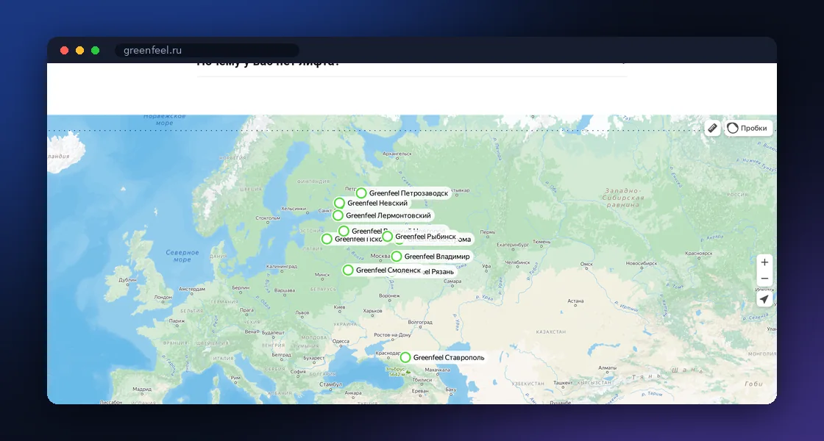
Task: Select the Стокгольм city label
Action: 268,218
